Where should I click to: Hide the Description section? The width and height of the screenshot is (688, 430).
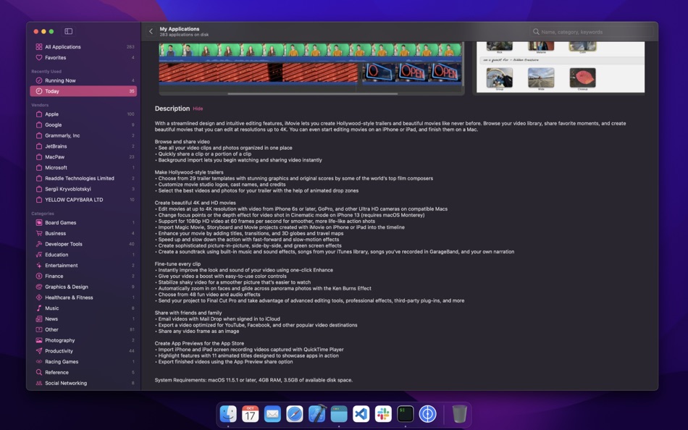tap(198, 109)
